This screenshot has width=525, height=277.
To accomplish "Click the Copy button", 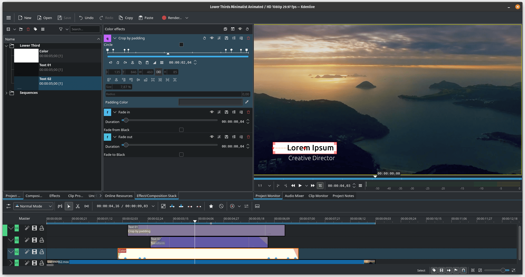I will [x=126, y=18].
